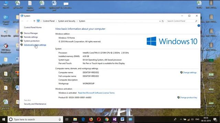Select Control Panel breadcrumb in address bar
The width and height of the screenshot is (220, 123).
(x=48, y=21)
